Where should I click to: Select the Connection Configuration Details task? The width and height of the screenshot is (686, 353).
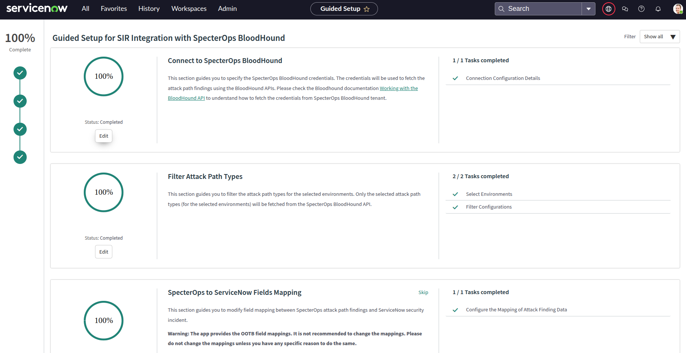tap(503, 78)
